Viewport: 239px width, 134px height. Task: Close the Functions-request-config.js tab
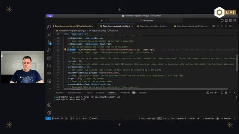click(x=133, y=26)
